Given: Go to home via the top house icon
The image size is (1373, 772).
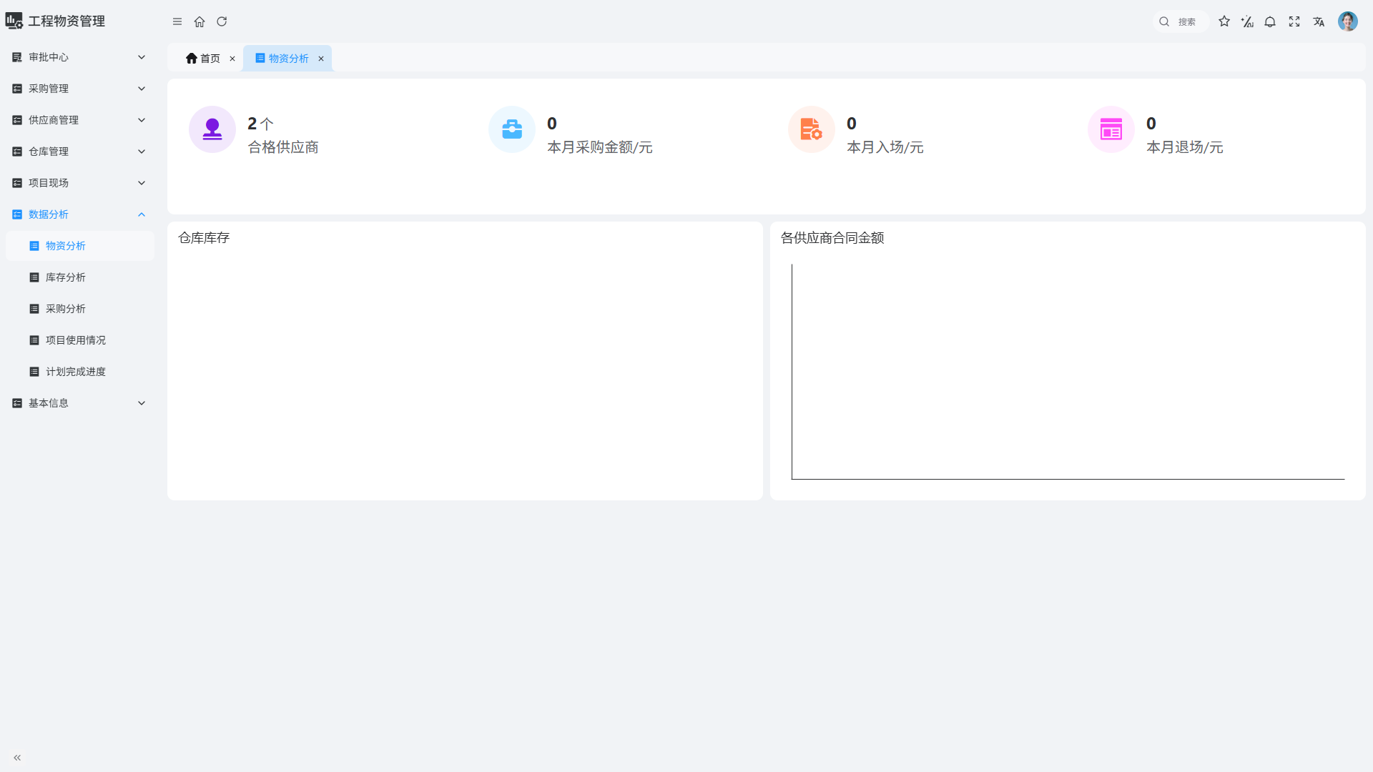Looking at the screenshot, I should 200,21.
